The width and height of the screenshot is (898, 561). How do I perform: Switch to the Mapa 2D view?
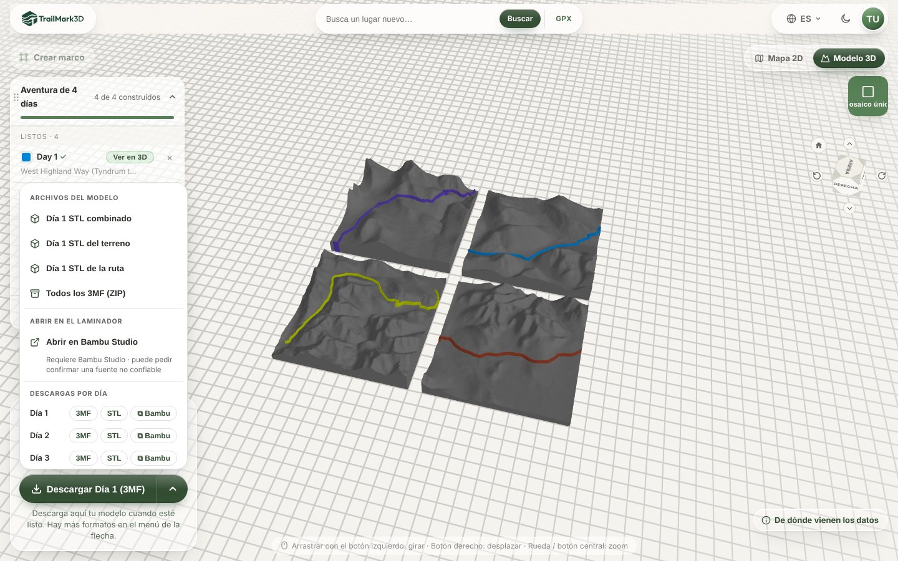tap(779, 58)
